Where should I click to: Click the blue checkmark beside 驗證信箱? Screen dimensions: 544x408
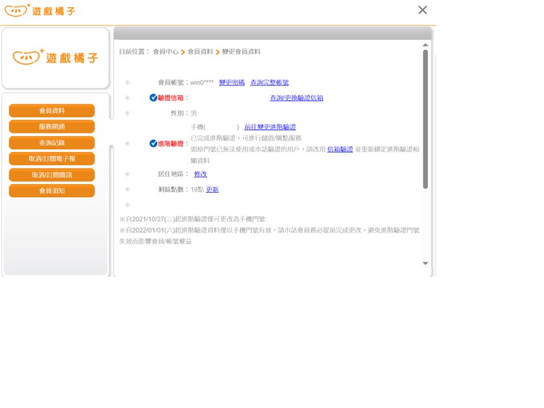[x=153, y=98]
